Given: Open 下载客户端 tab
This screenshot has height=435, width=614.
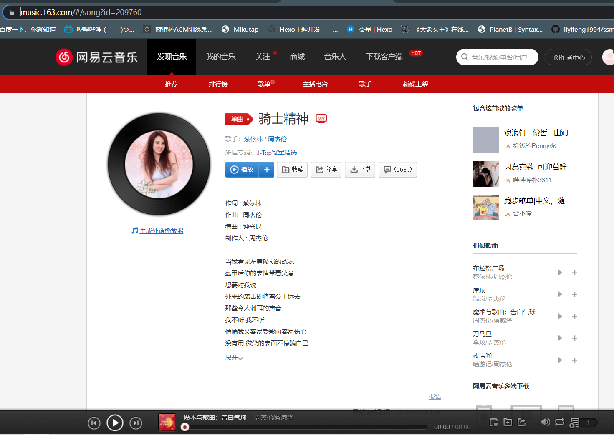Looking at the screenshot, I should pos(384,57).
